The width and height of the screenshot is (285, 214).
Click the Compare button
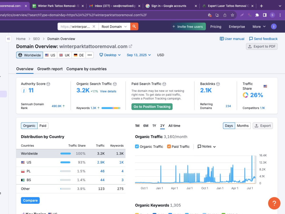coord(30,200)
